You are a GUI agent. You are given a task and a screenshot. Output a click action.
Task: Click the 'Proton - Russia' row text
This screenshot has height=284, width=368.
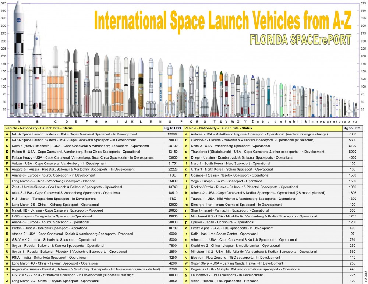coord(50,228)
